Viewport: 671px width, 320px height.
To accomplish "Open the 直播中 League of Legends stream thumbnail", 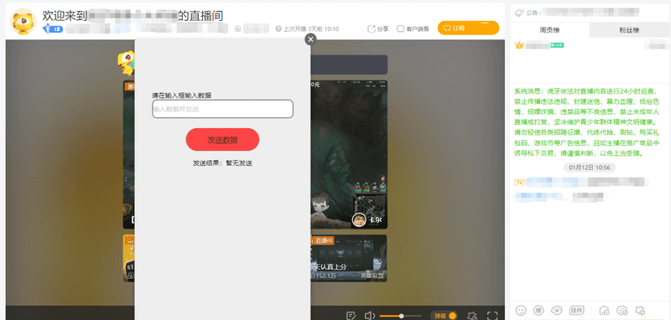I will coord(349,258).
